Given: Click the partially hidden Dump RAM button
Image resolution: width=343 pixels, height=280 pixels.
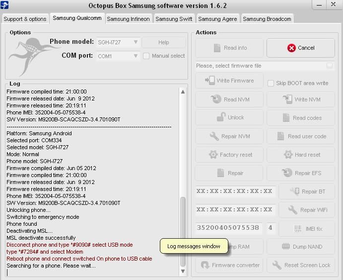Looking at the screenshot, I should click(x=245, y=247).
